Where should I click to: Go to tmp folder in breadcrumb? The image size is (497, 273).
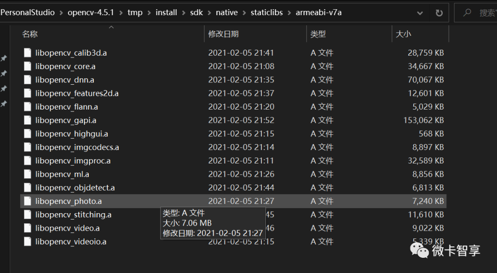pos(135,12)
